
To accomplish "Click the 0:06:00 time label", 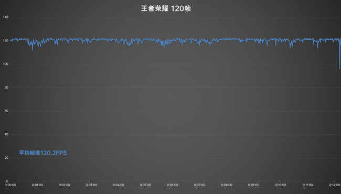I will click(173, 185).
